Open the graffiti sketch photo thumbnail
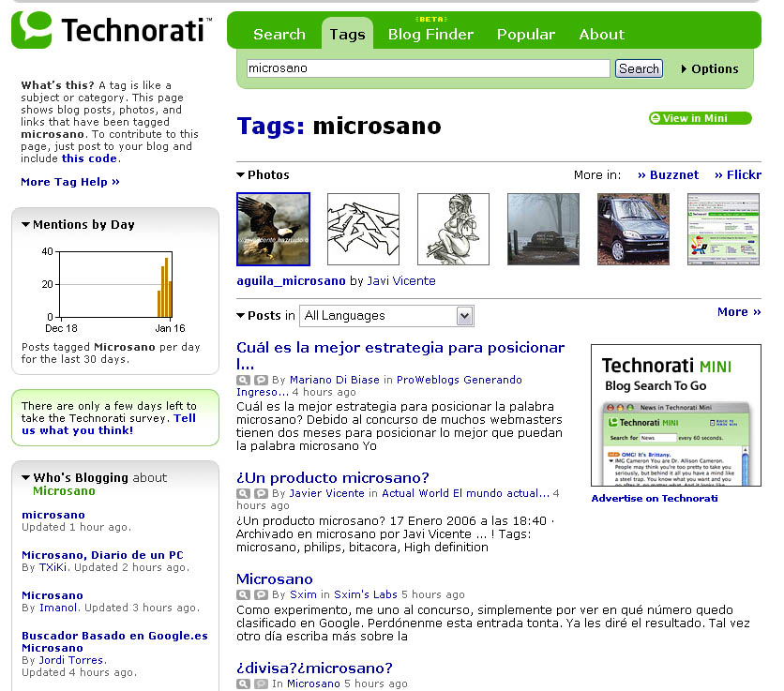Image resolution: width=784 pixels, height=691 pixels. pos(364,229)
